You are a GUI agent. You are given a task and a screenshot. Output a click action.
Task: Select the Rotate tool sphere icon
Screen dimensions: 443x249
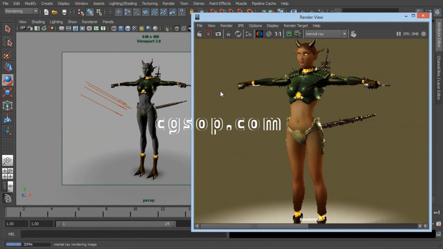point(8,80)
